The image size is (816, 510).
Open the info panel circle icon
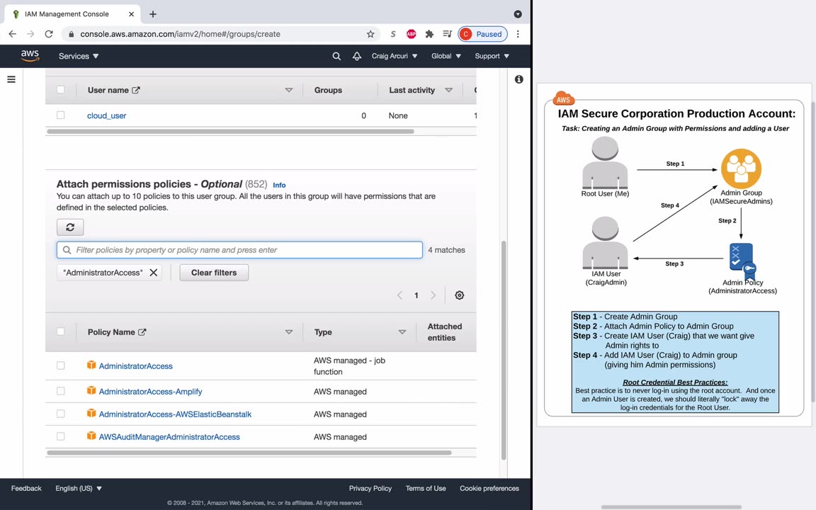(x=518, y=79)
